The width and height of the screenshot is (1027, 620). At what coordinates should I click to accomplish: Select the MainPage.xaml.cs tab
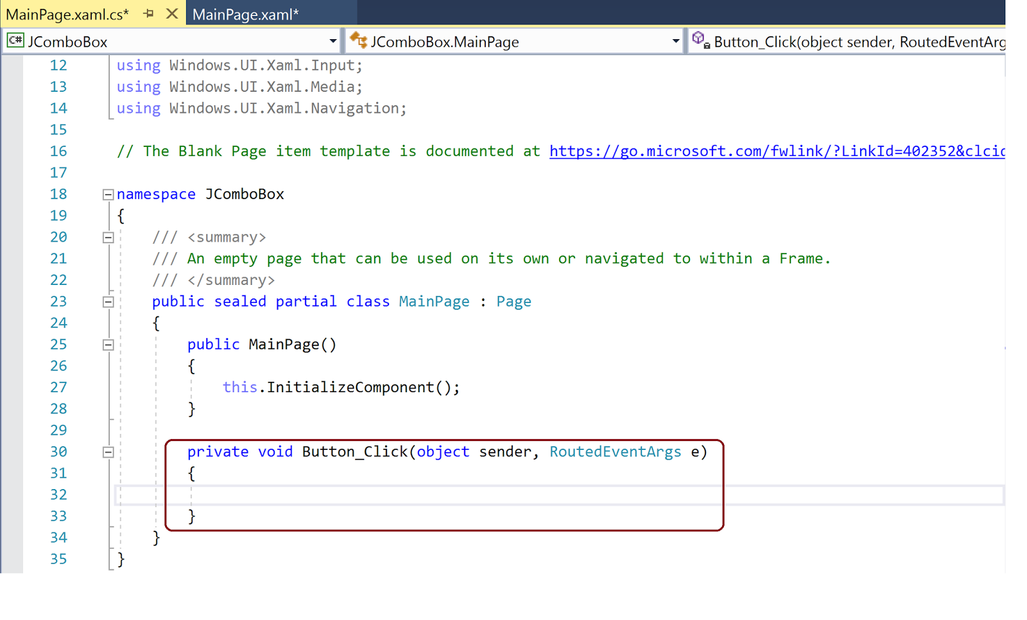coord(67,13)
